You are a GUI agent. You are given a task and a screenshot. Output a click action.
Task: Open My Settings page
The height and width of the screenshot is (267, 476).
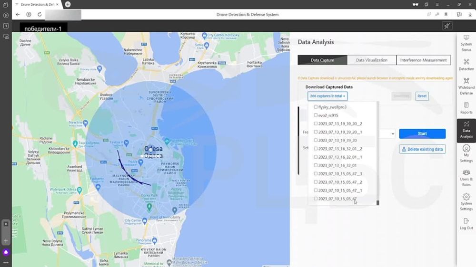pyautogui.click(x=466, y=154)
